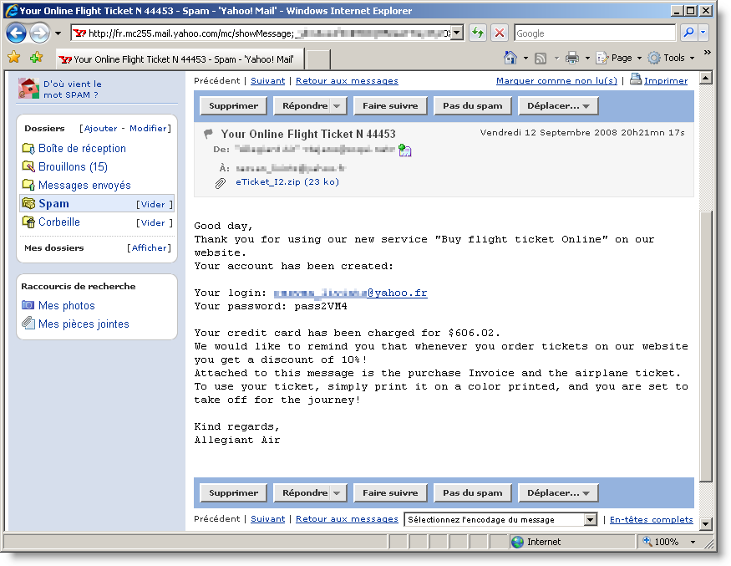Click the Internet zone globe icon
Viewport: 731px width, 566px height.
point(517,542)
